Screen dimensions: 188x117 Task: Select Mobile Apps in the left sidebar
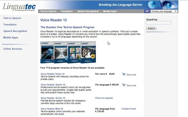pyautogui.click(x=11, y=38)
